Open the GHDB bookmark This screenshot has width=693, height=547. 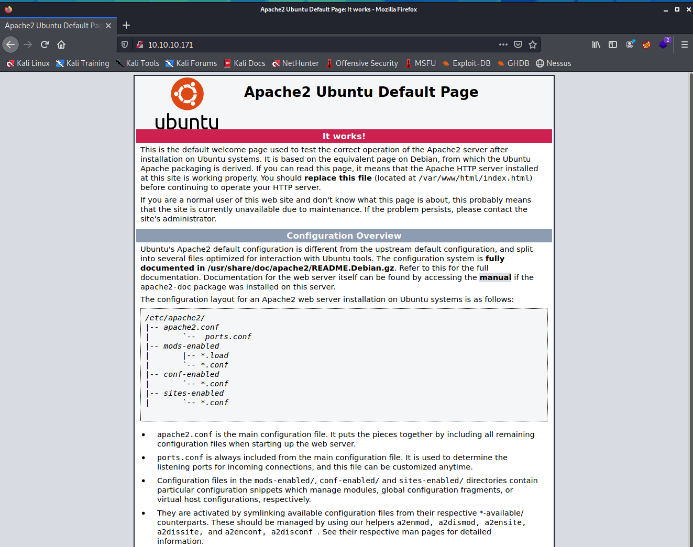(513, 63)
